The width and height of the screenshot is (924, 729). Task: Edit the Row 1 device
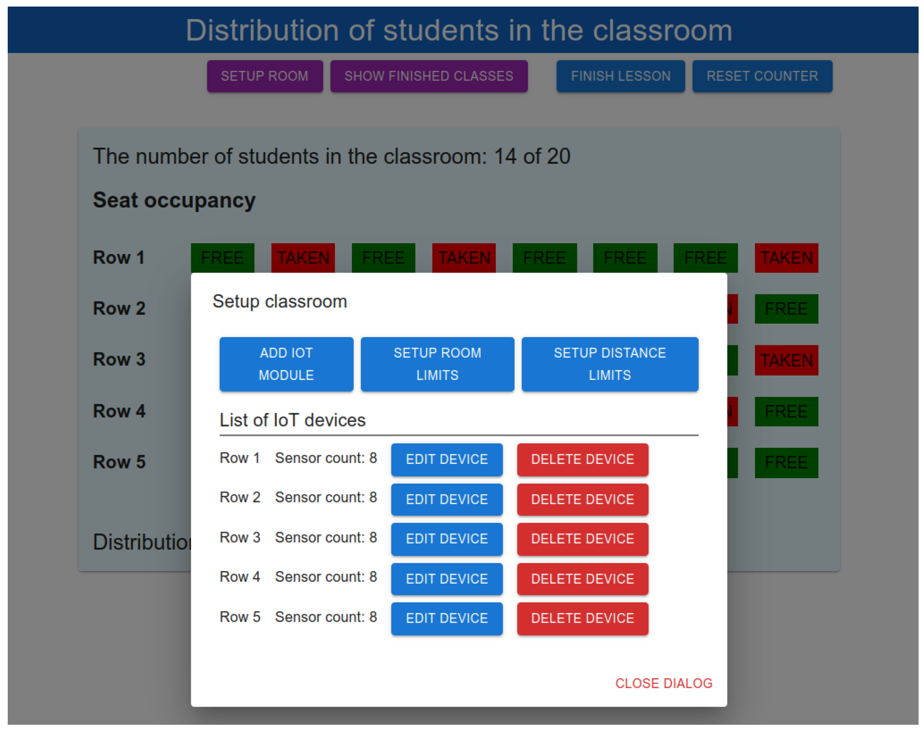click(x=447, y=459)
